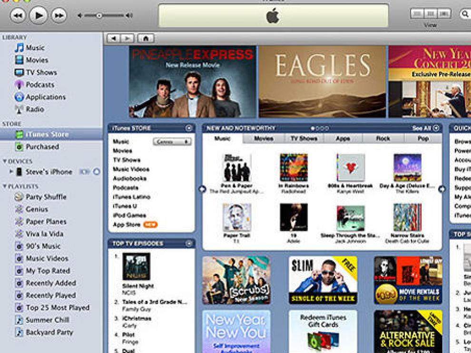Select the Movies tab in New and Noteworthy
Viewport: 471px width, 353px height.
(264, 138)
